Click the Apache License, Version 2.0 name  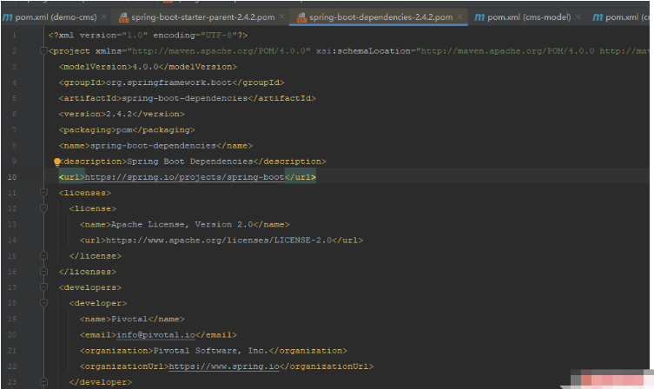[182, 224]
